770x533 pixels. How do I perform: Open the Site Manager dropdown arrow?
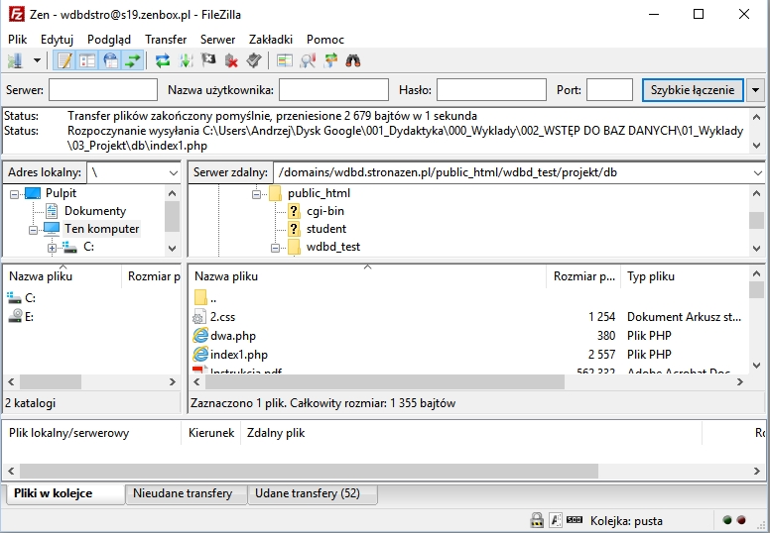pyautogui.click(x=37, y=60)
